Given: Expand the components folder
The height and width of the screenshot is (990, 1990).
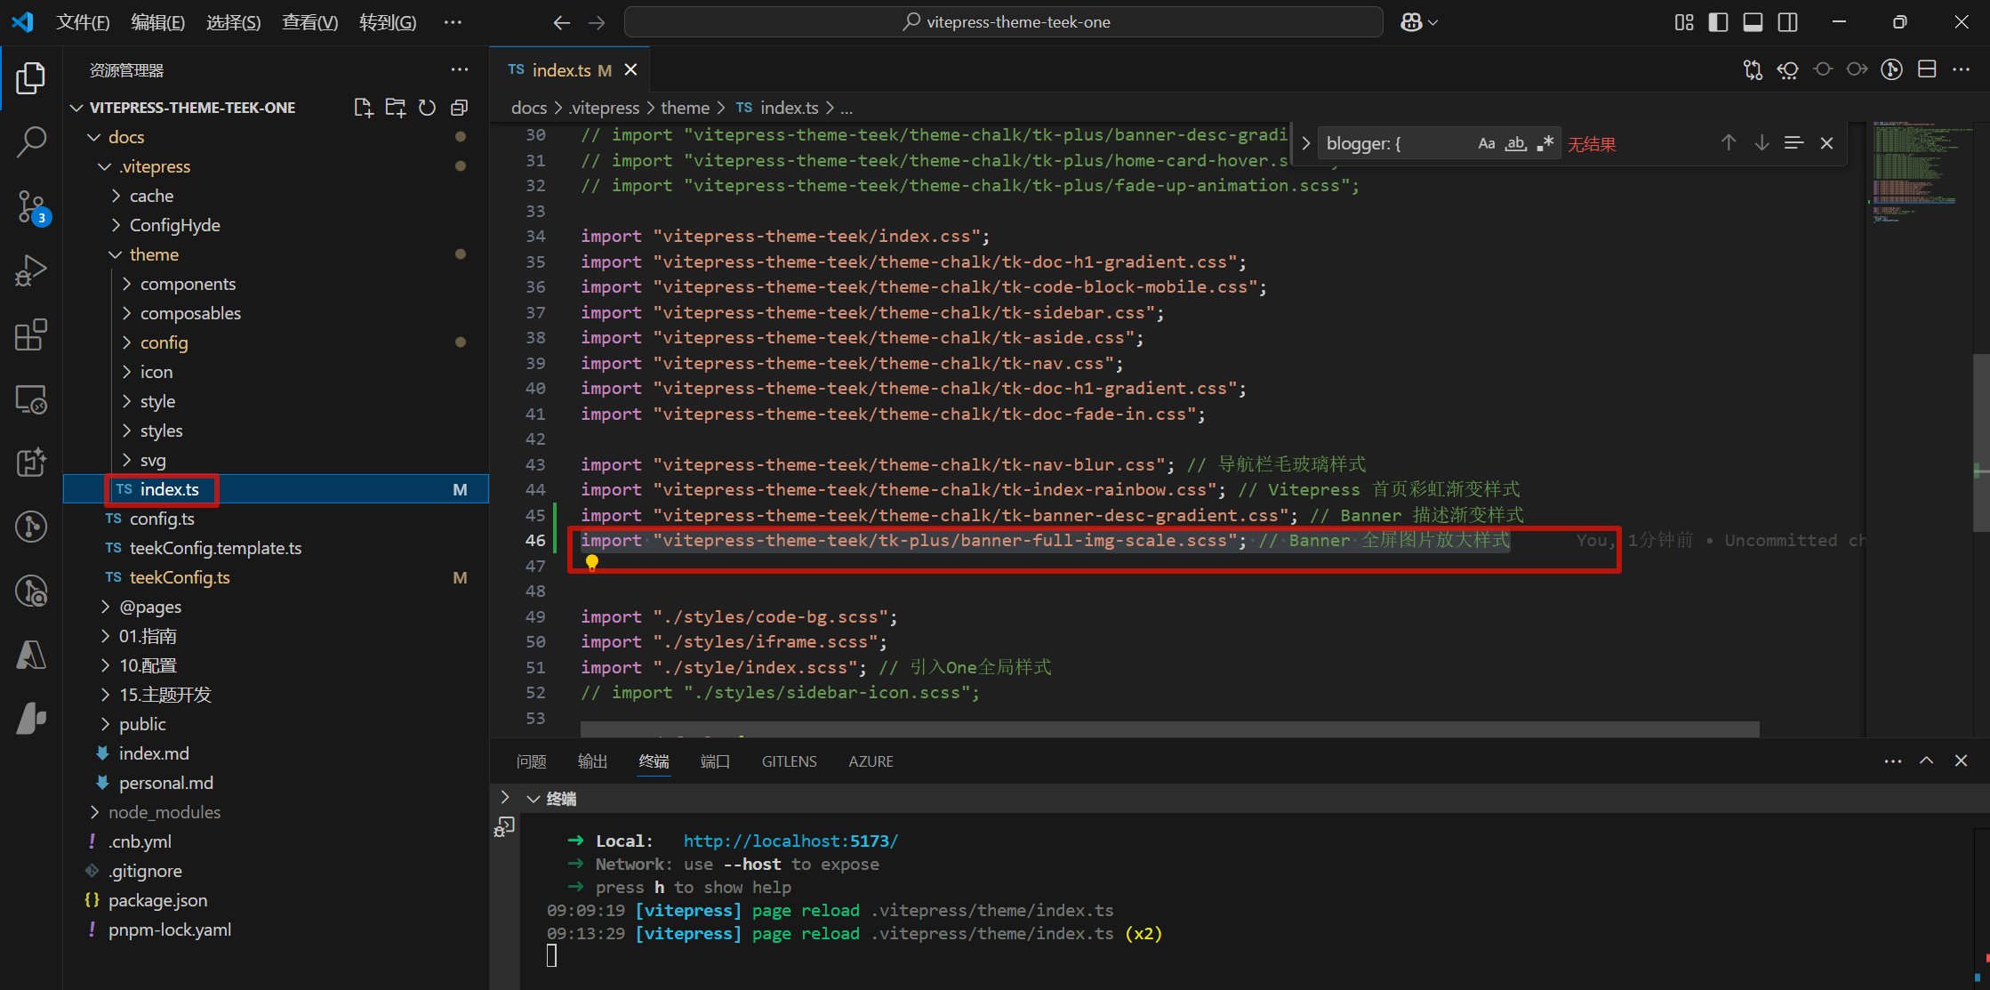Looking at the screenshot, I should 188,284.
